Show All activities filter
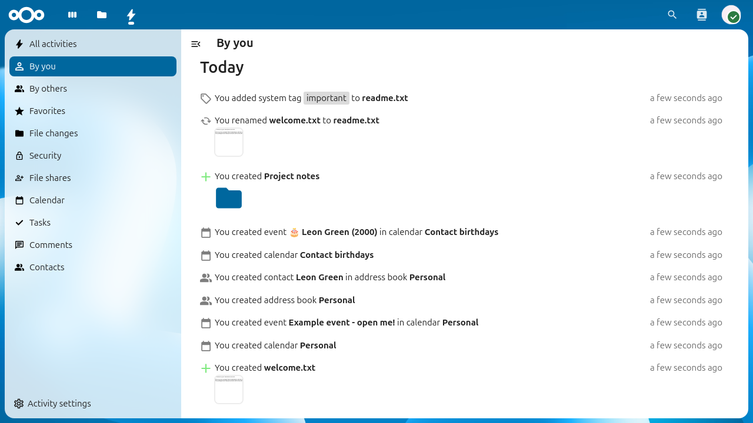 (53, 44)
